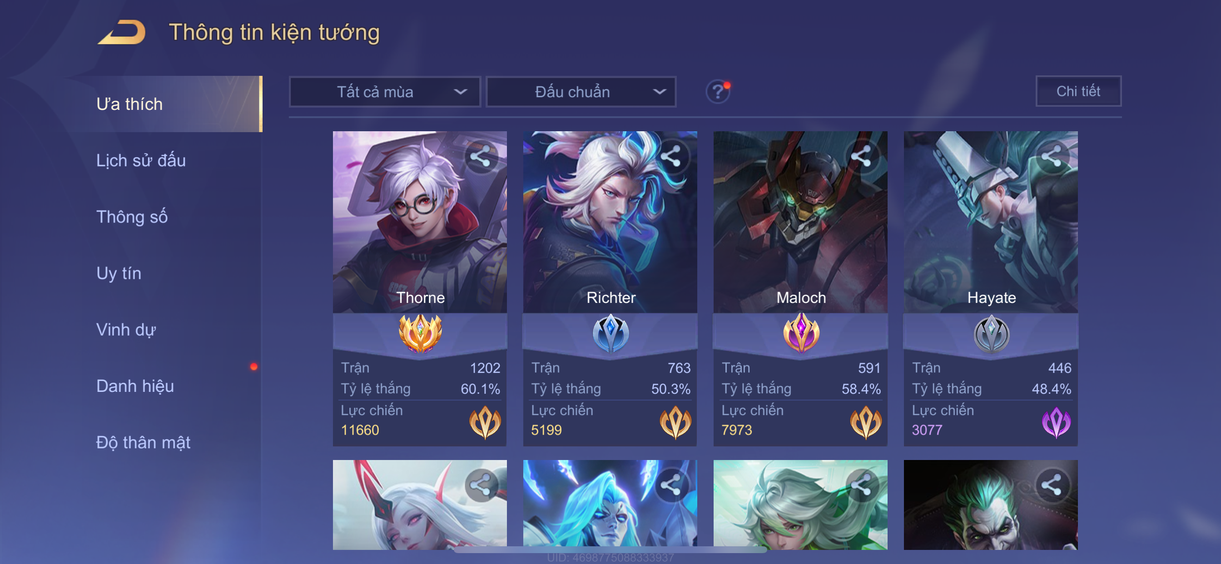Share the Richter hero card
The width and height of the screenshot is (1221, 564).
[671, 156]
